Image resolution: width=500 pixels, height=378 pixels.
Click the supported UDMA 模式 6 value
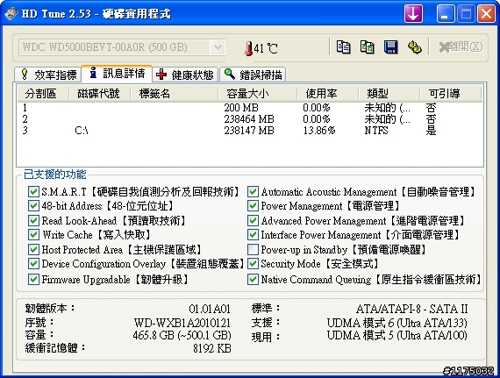tap(397, 323)
